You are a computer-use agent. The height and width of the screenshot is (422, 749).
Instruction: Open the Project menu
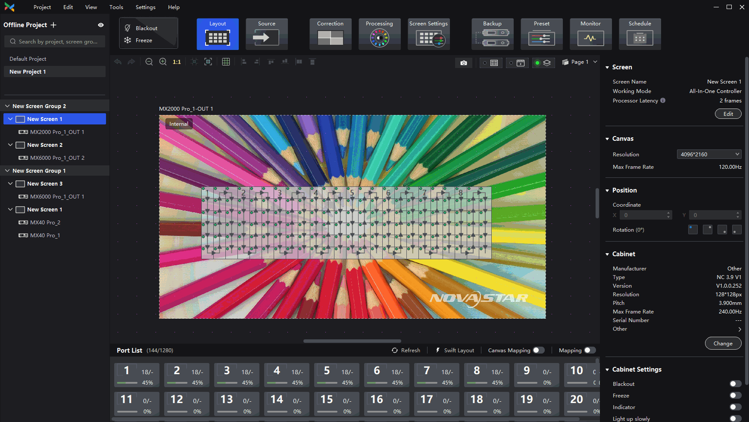point(42,7)
